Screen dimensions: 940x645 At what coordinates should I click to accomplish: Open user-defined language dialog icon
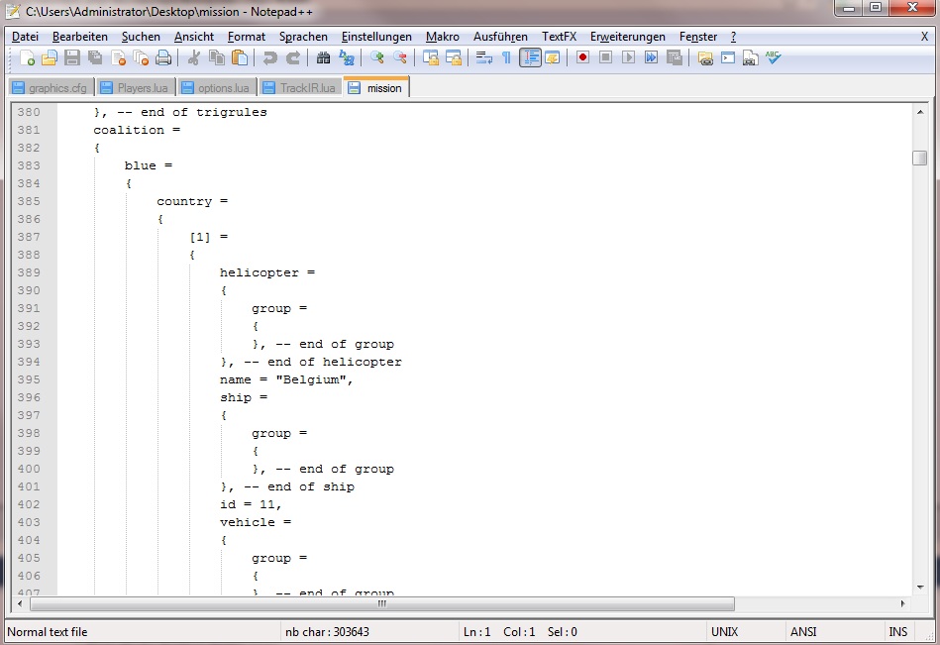(552, 57)
